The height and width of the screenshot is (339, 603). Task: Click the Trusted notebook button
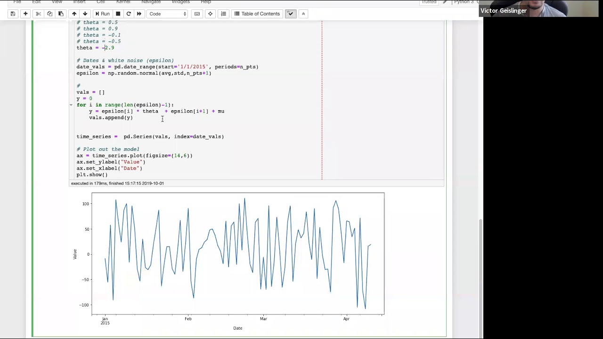429,2
